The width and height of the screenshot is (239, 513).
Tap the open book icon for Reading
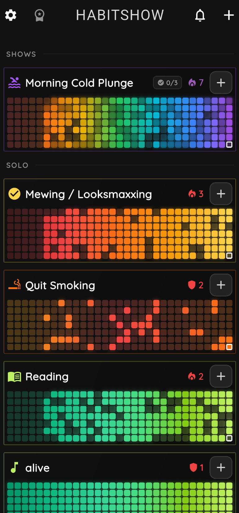coord(14,377)
